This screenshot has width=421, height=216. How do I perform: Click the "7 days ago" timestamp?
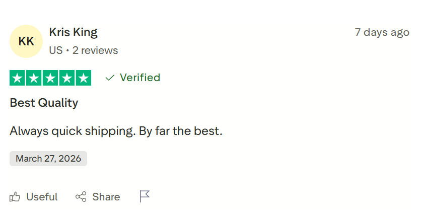coord(382,32)
